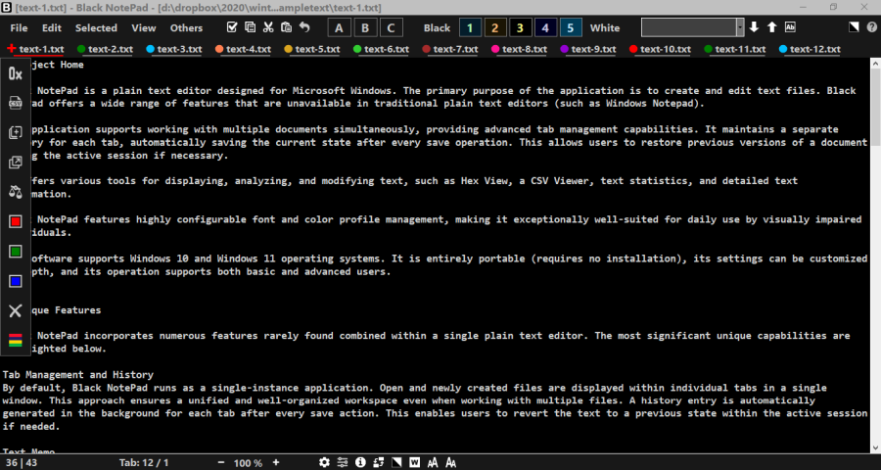Click the contrast invert icon near help

(x=854, y=27)
